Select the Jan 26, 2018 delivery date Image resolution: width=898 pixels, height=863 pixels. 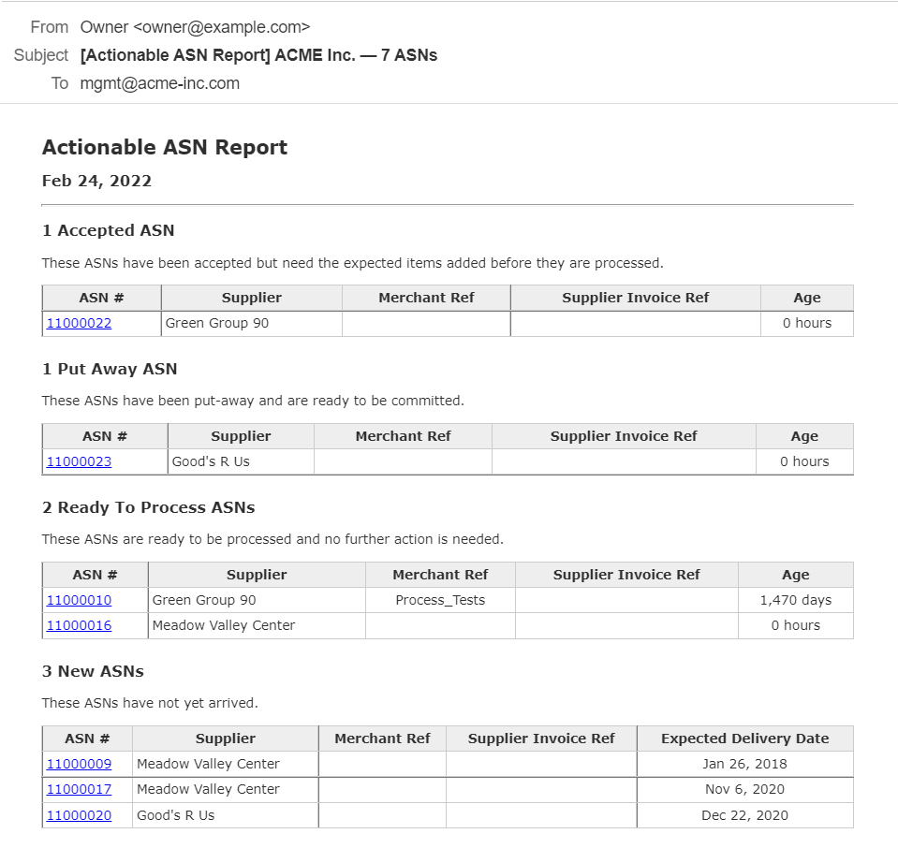coord(744,764)
